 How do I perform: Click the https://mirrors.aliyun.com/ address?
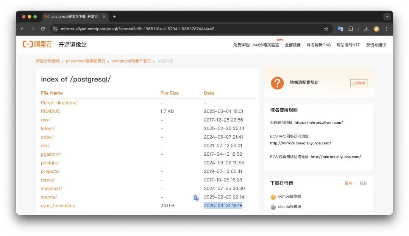319,123
